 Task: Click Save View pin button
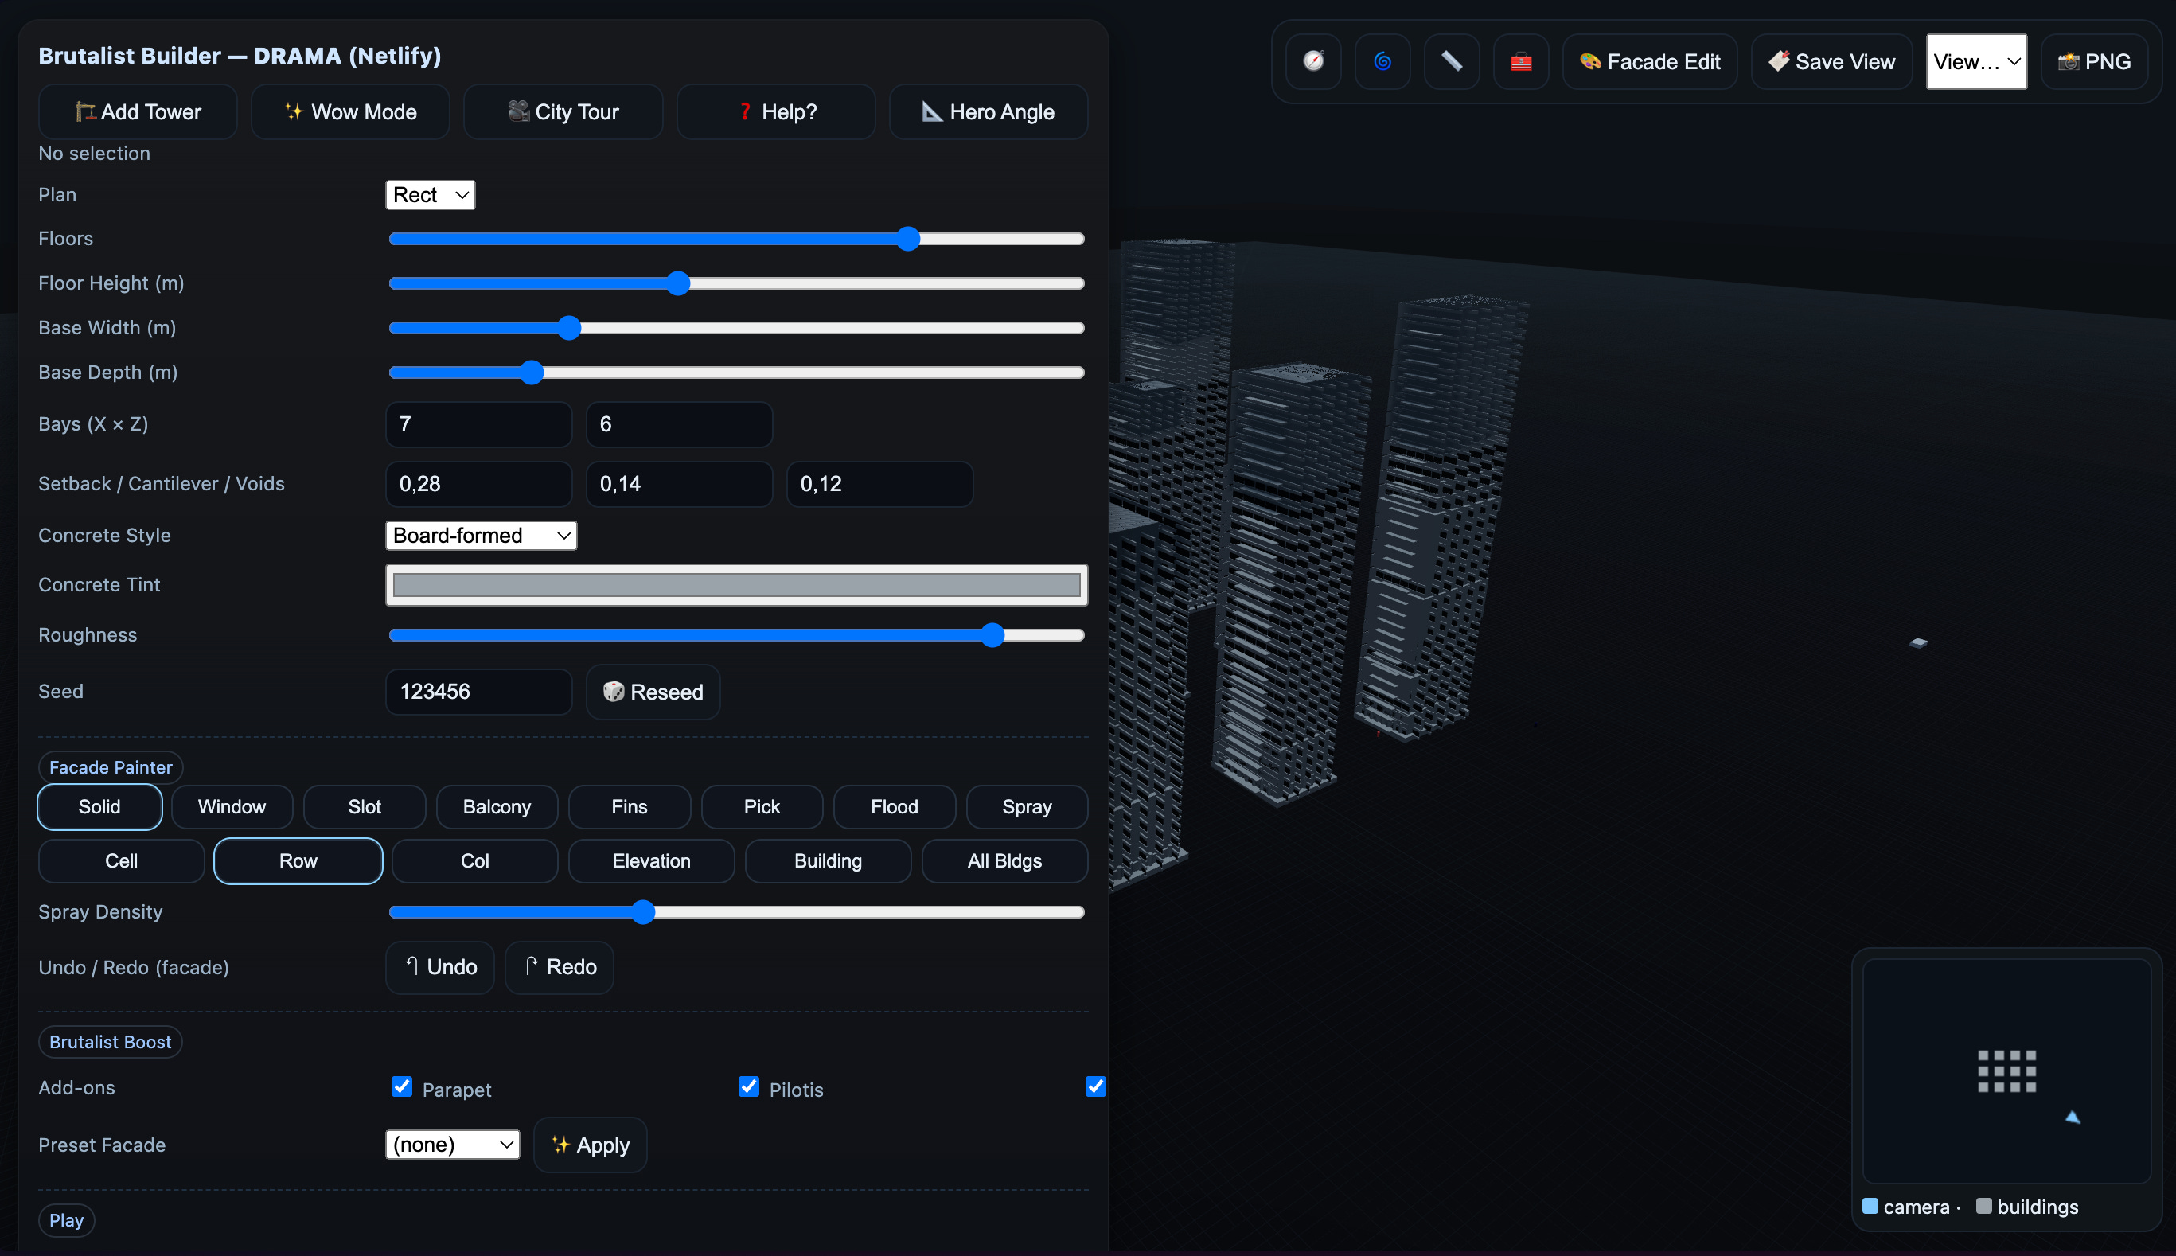click(1831, 61)
